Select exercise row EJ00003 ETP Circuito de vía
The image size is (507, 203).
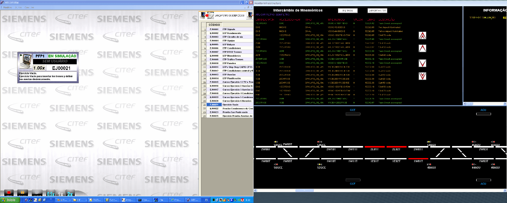(227, 37)
